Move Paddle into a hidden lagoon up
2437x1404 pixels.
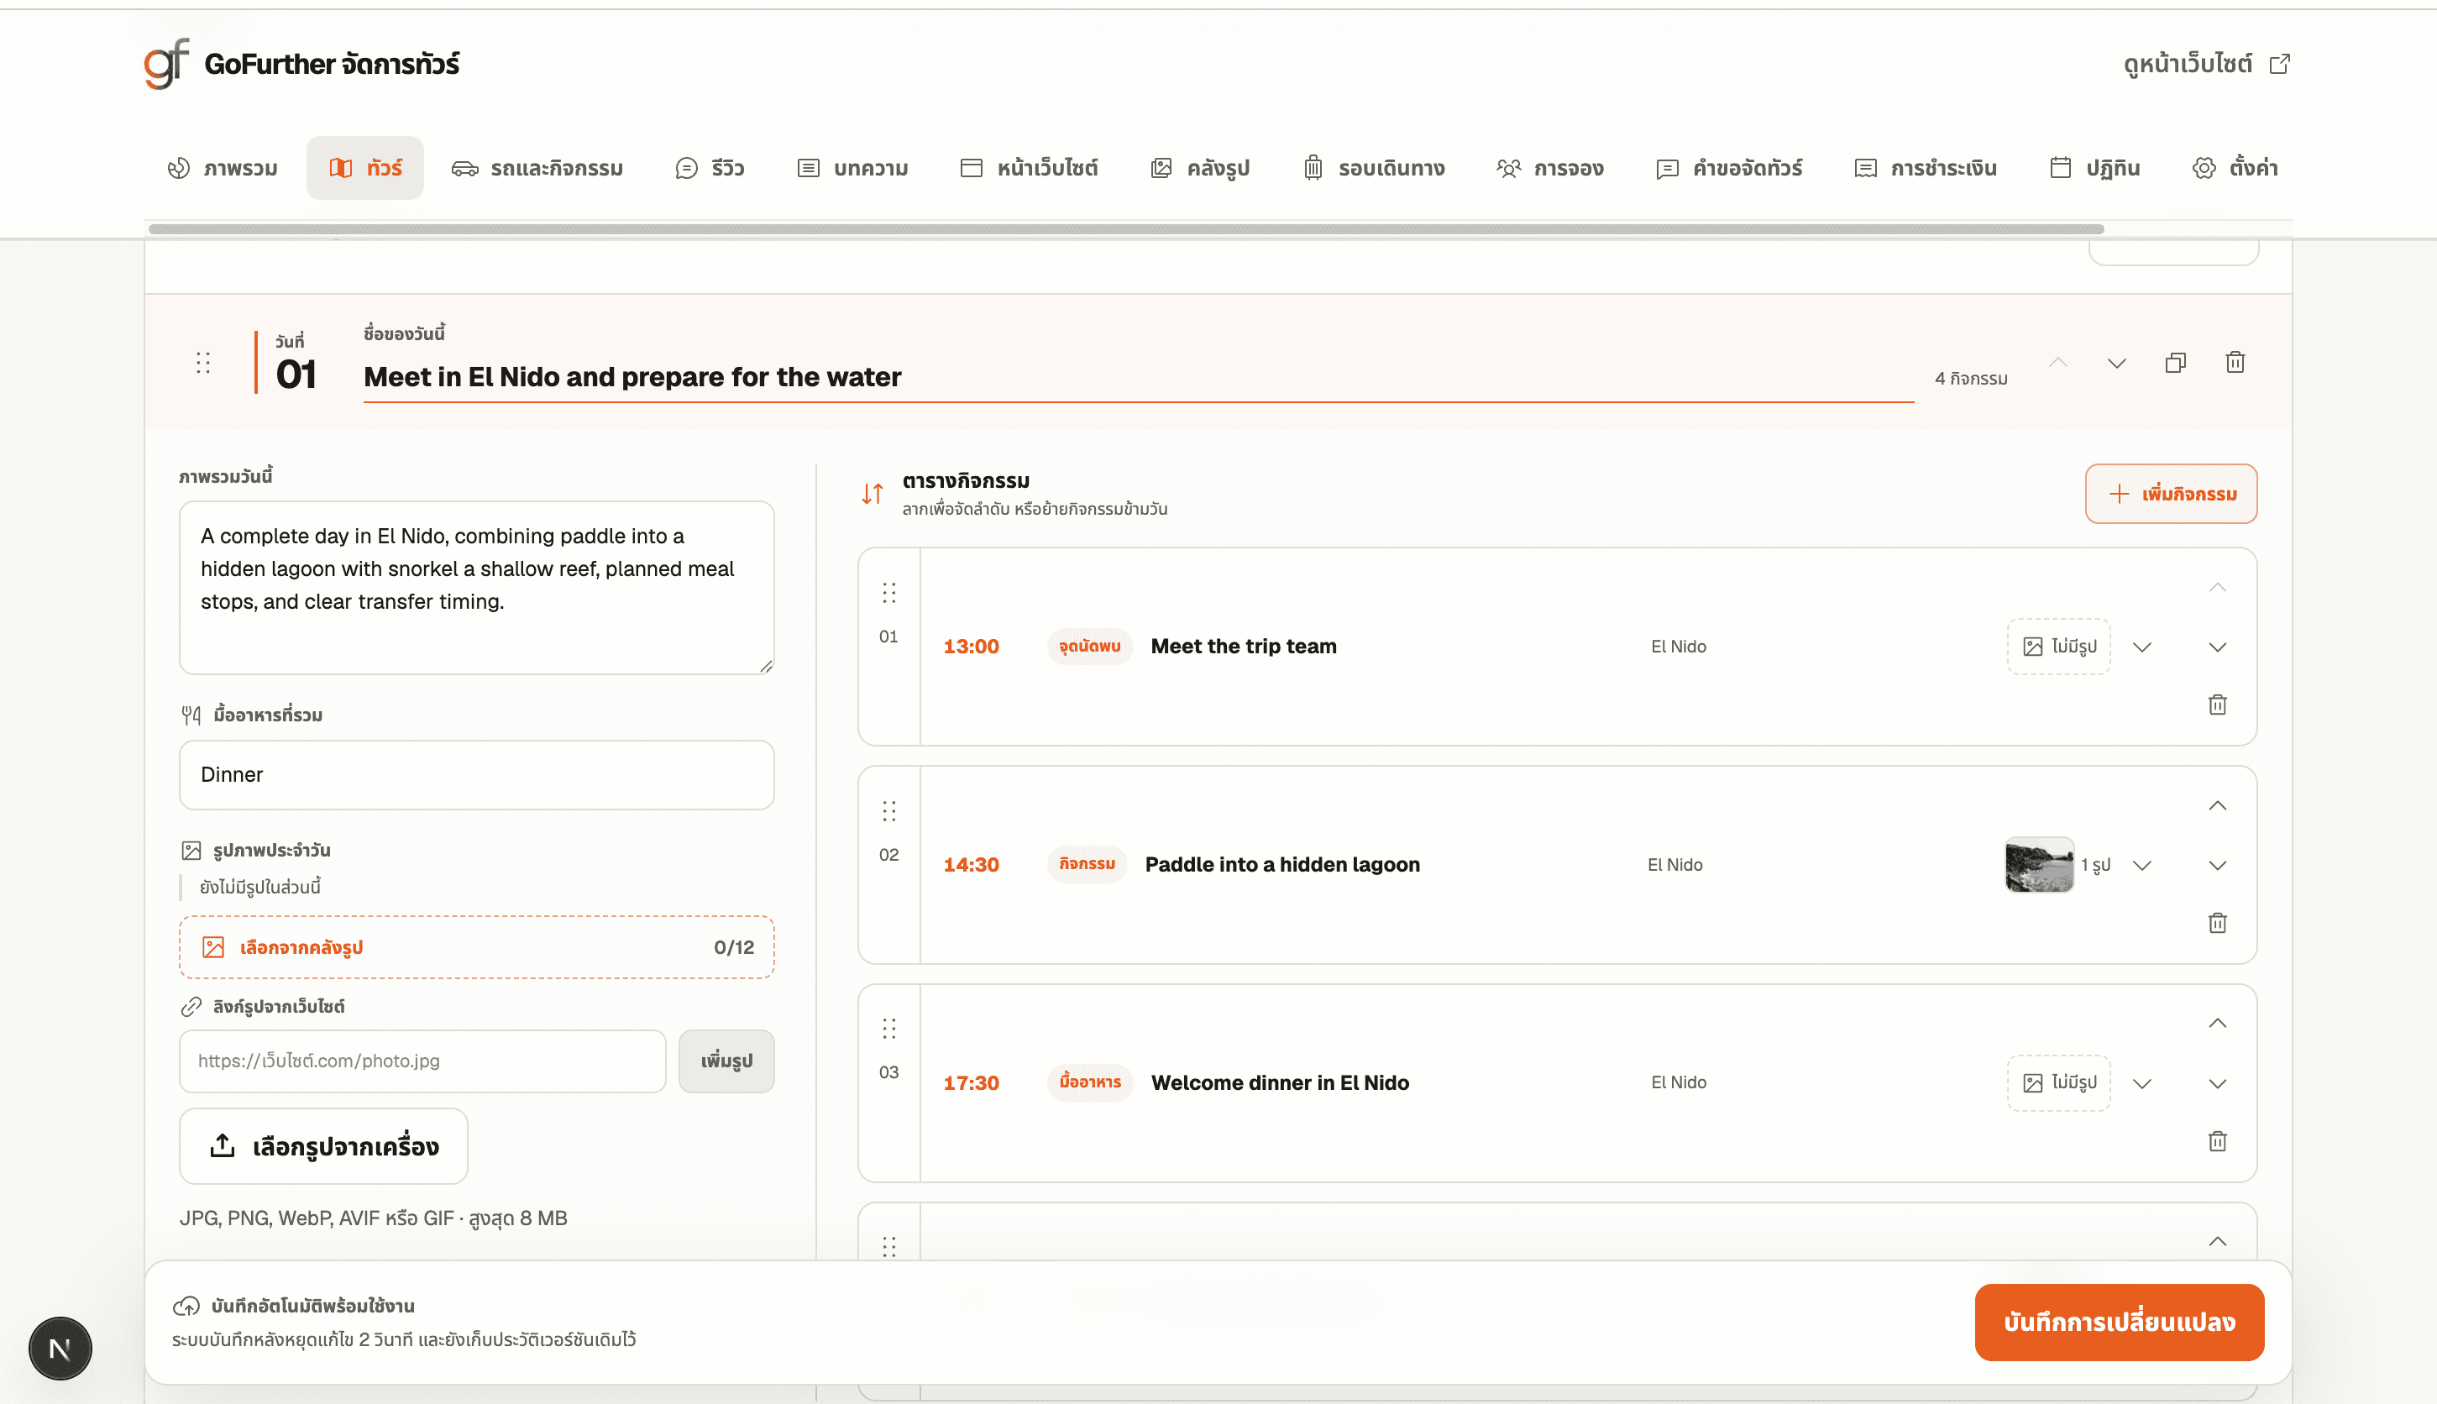[2218, 805]
